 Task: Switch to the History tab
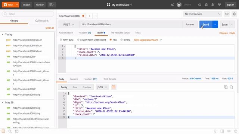pos(14,21)
